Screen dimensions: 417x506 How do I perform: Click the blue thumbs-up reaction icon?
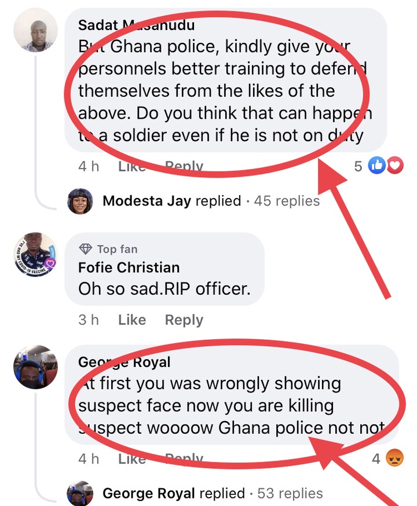[376, 165]
